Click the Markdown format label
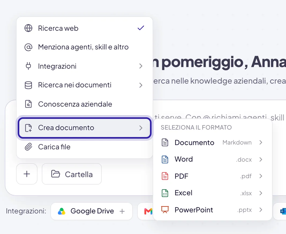The image size is (286, 234). [237, 142]
